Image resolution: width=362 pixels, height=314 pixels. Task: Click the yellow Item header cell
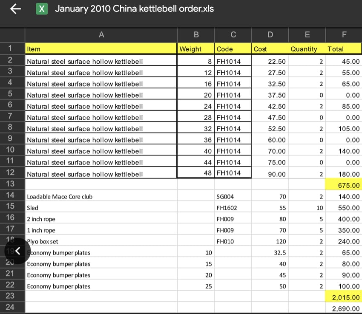coord(101,48)
